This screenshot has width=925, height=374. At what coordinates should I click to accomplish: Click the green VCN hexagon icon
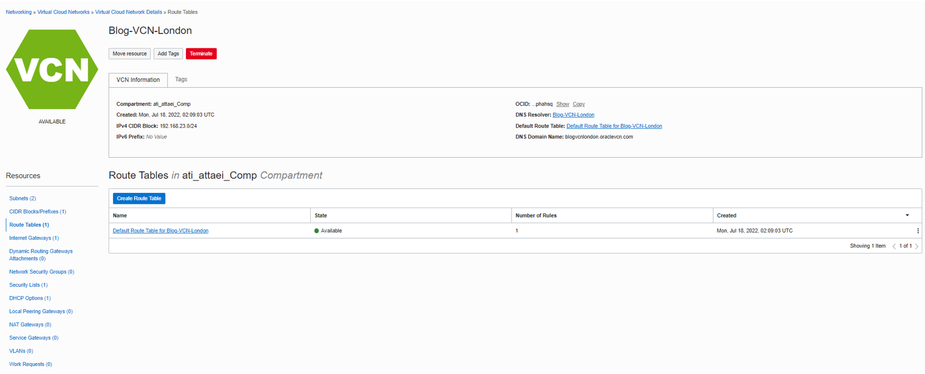[x=52, y=69]
